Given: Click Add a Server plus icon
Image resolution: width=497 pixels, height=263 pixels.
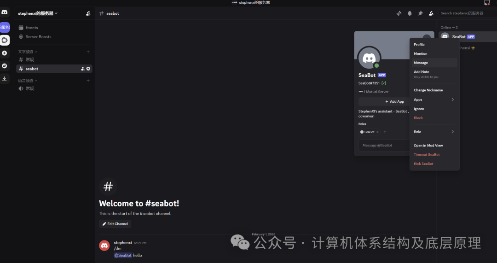Looking at the screenshot, I should pos(5,53).
